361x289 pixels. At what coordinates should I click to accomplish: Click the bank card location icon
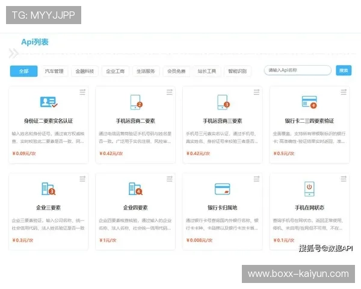click(222, 188)
